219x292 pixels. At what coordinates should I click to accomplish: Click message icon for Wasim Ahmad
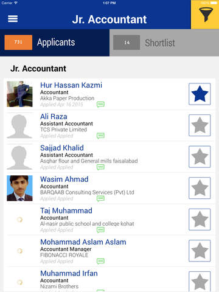coord(100,198)
